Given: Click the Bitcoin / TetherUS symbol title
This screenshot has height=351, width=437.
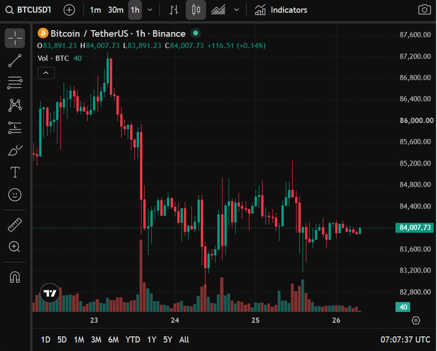Looking at the screenshot, I should [118, 33].
